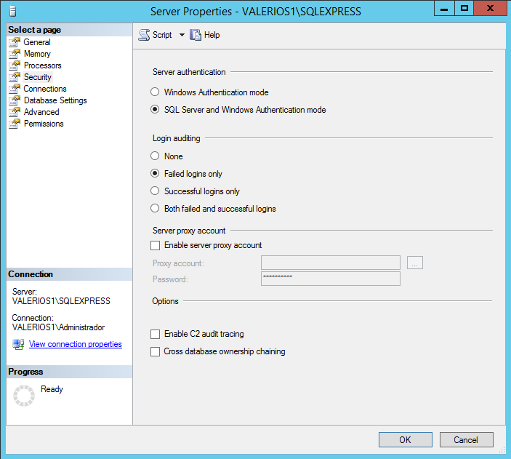Open the Script dropdown arrow
Screen dimensions: 511x459
point(182,35)
